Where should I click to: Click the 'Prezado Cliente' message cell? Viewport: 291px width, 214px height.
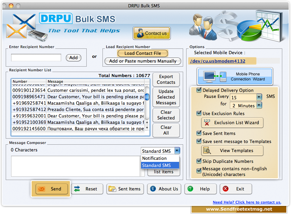point(95,109)
